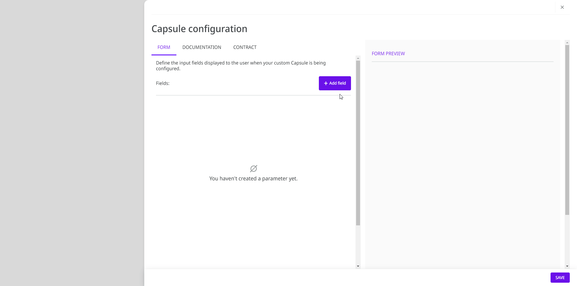Click preview scrollbar track below the thumb

click(567, 240)
